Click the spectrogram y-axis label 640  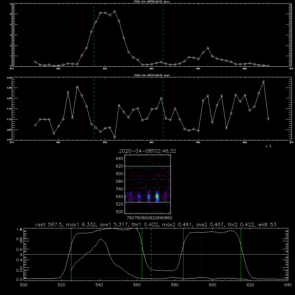(x=120, y=159)
